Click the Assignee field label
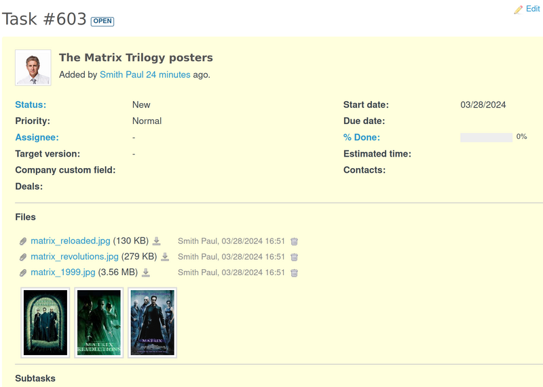This screenshot has width=543, height=387. pos(37,138)
